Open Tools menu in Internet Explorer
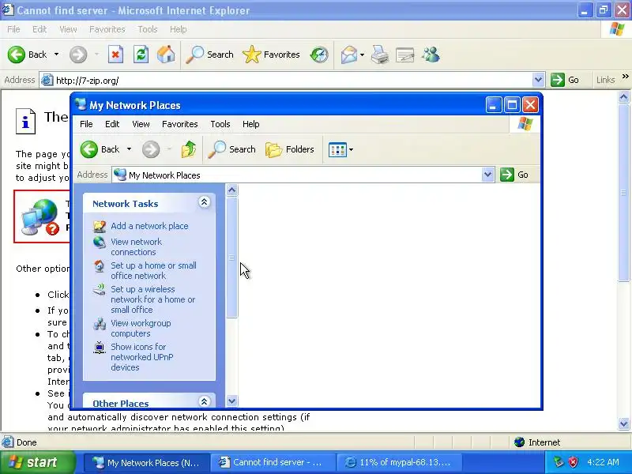The width and height of the screenshot is (632, 474). coord(148,29)
